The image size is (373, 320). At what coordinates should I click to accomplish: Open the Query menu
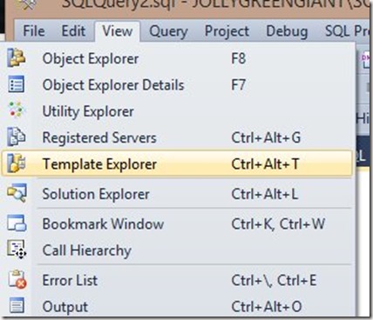click(x=168, y=31)
